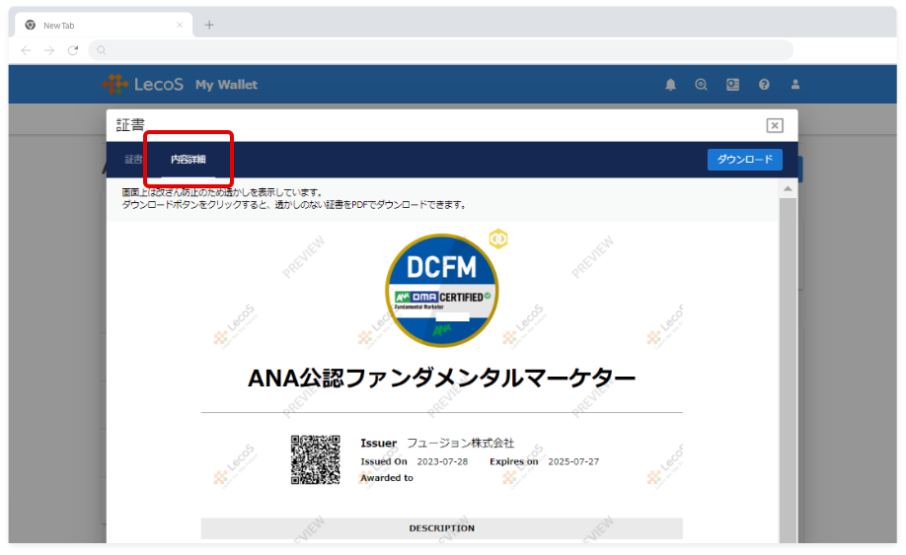Click issuer name フュージョン株式会社
Image resolution: width=906 pixels, height=555 pixels.
point(461,443)
